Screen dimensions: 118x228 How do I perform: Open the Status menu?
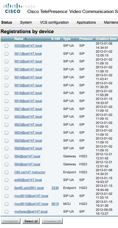pyautogui.click(x=7, y=22)
